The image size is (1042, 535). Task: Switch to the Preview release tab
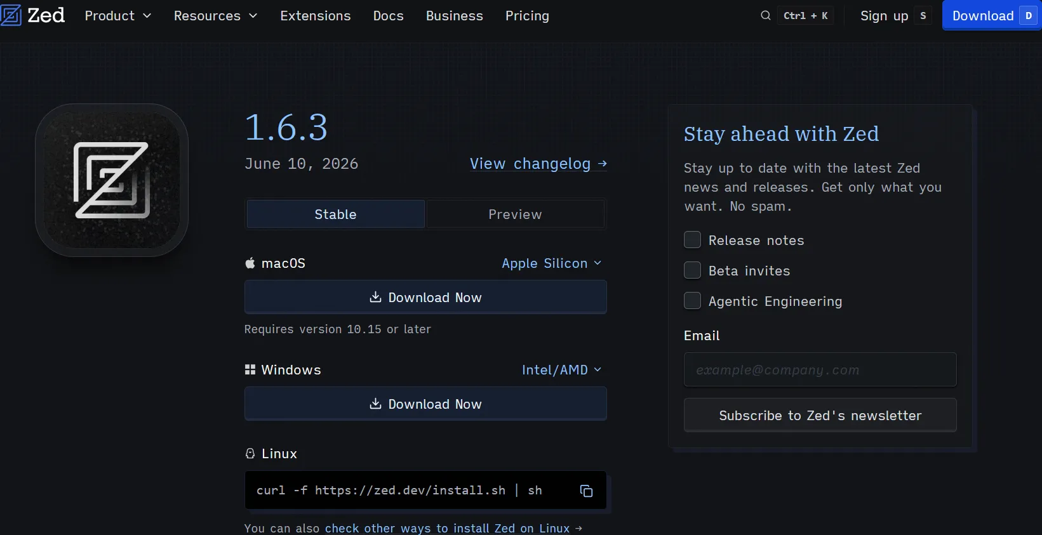click(515, 215)
